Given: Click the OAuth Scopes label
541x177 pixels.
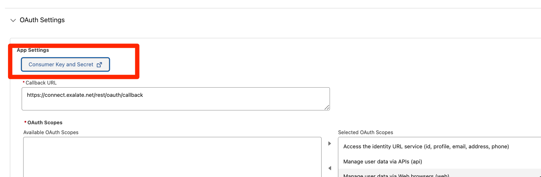Looking at the screenshot, I should coord(45,122).
